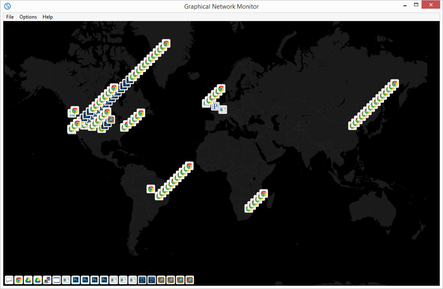Viewport: 443px width, 289px height.
Task: Click the network computers icon in the bottom bar
Action: (x=47, y=280)
